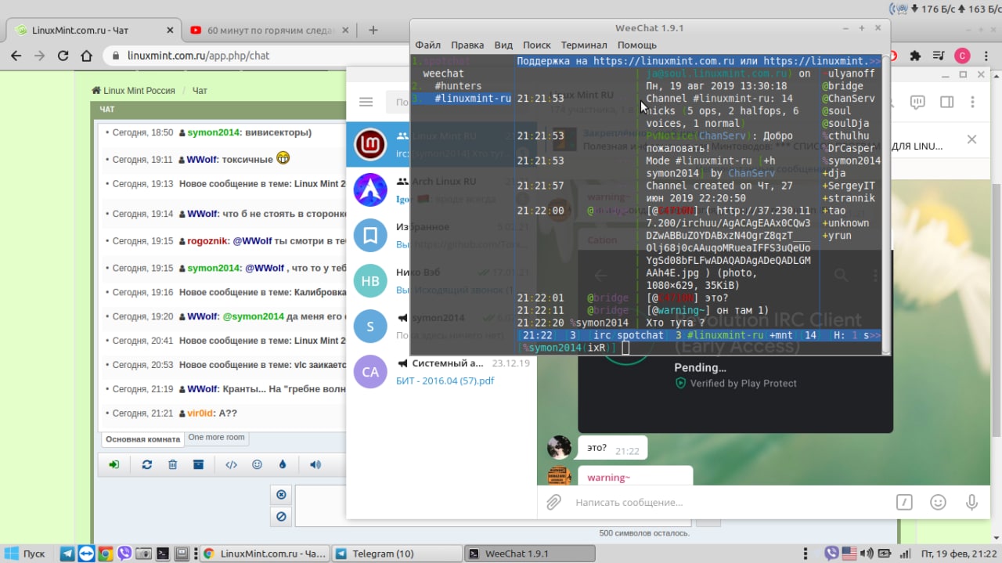Open the archive box icon in chat toolbar
The image size is (1002, 563).
pyautogui.click(x=198, y=464)
